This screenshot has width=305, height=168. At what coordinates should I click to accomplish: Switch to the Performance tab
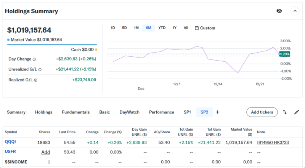point(161,112)
